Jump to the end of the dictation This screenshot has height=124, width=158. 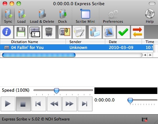click(x=85, y=104)
